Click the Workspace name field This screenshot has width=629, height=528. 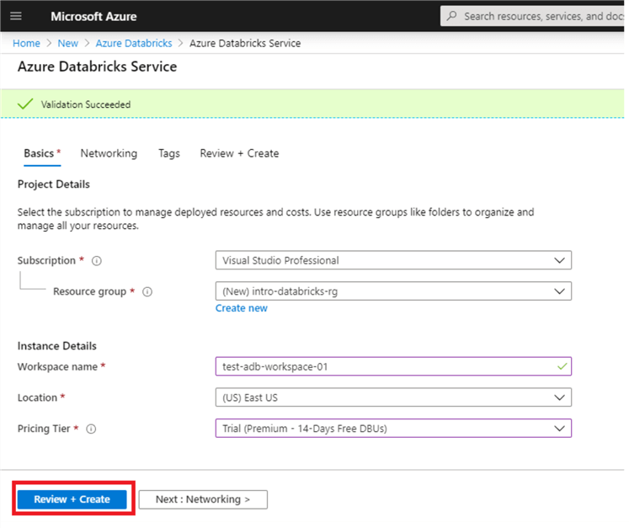coord(393,366)
